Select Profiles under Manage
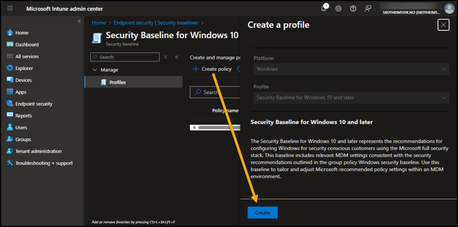The image size is (458, 227). (133, 82)
